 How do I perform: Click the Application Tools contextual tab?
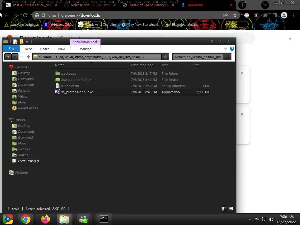pyautogui.click(x=85, y=42)
